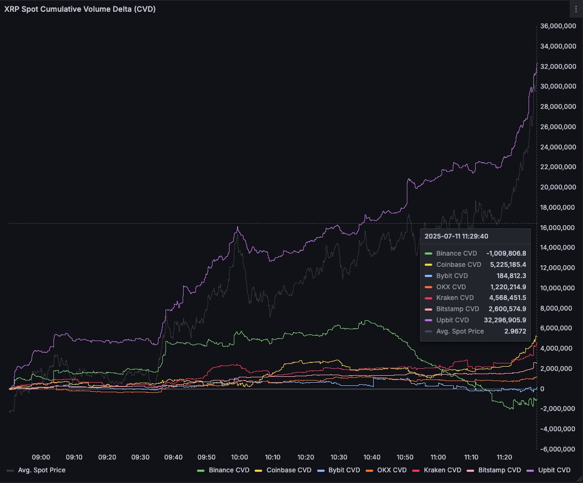Click the blue Bybit CVD legend marker
Screen dimensions: 583x483
tap(320, 470)
